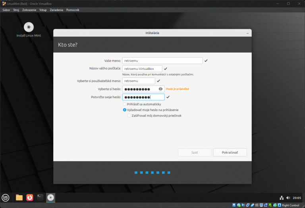Viewport: 305px width, 208px height.
Task: Click the 20:05 clock in the panel
Action: (x=297, y=198)
